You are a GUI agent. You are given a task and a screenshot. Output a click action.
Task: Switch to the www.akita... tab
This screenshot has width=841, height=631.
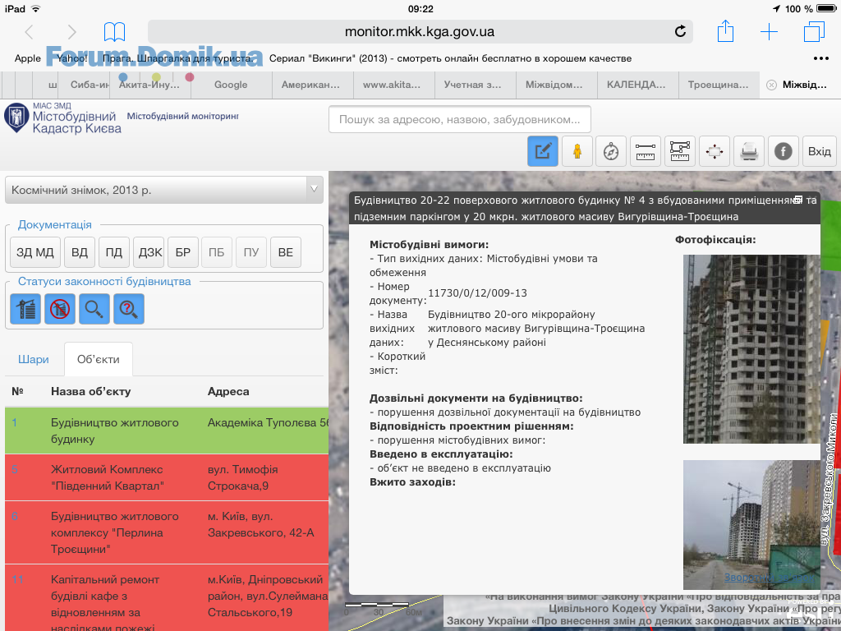(x=392, y=85)
